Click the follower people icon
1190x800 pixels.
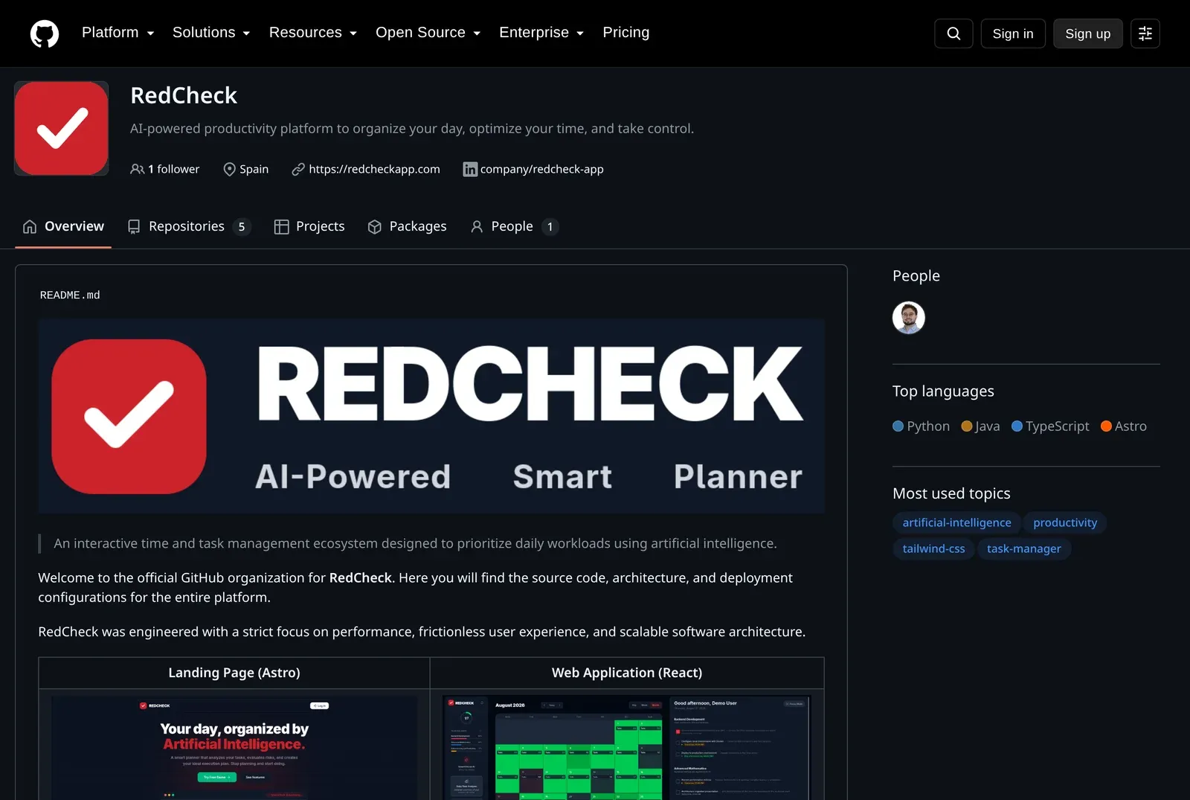coord(137,169)
